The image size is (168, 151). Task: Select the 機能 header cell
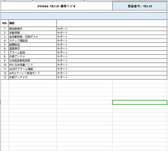coord(32,23)
